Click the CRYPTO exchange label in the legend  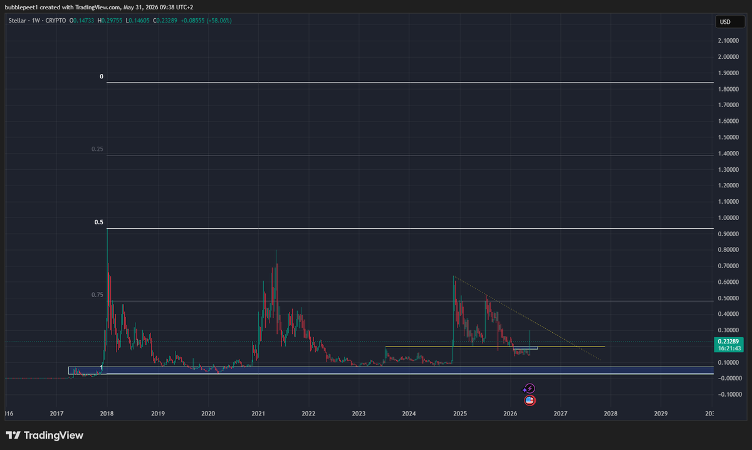click(x=55, y=21)
